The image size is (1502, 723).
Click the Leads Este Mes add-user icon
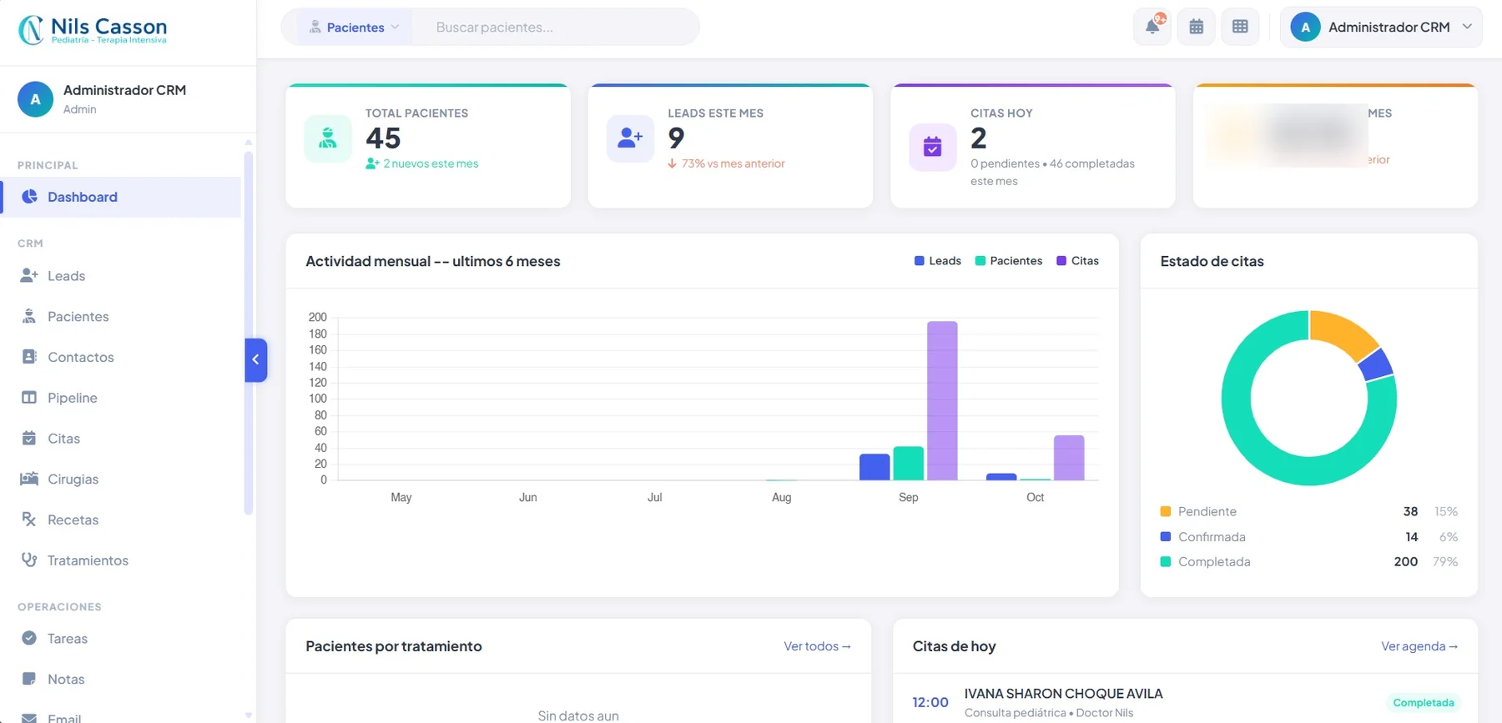pyautogui.click(x=630, y=138)
